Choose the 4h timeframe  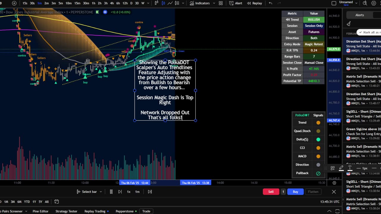pyautogui.click(x=112, y=3)
